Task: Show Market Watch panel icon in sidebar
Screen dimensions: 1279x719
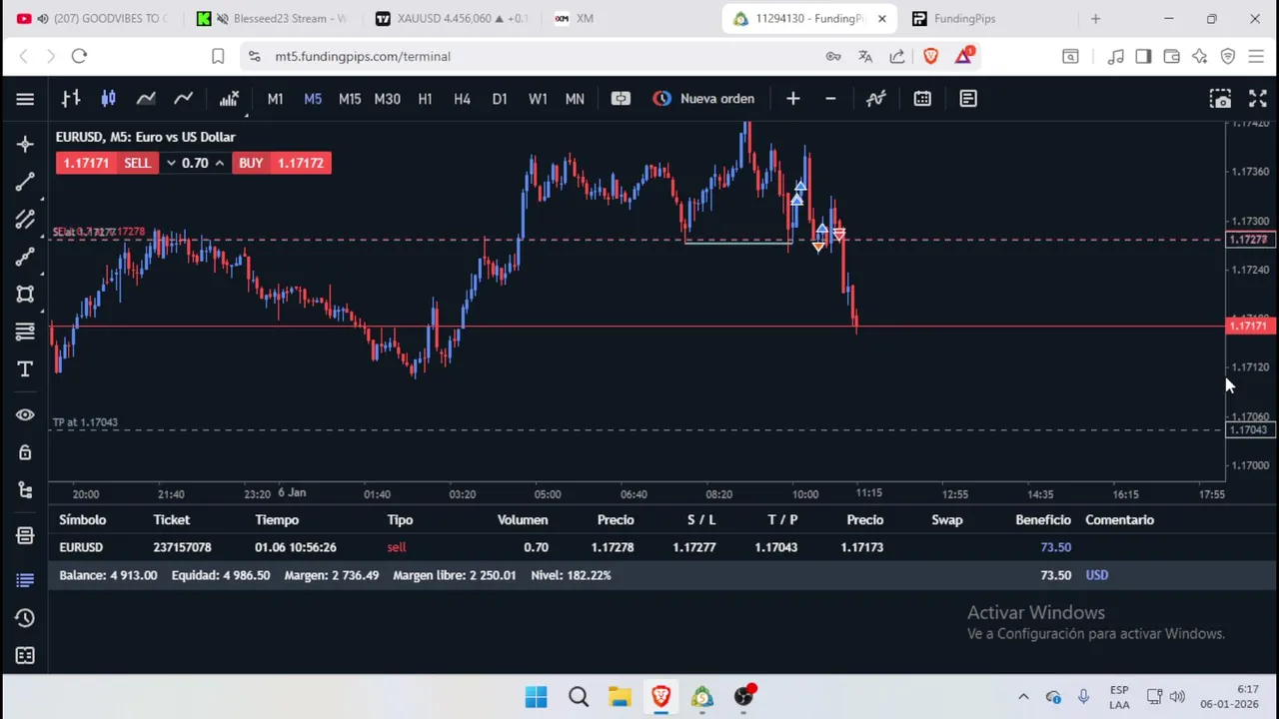Action: (x=25, y=536)
